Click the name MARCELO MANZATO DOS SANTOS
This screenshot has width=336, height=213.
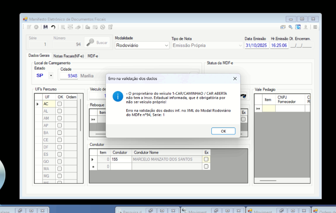pyautogui.click(x=163, y=159)
